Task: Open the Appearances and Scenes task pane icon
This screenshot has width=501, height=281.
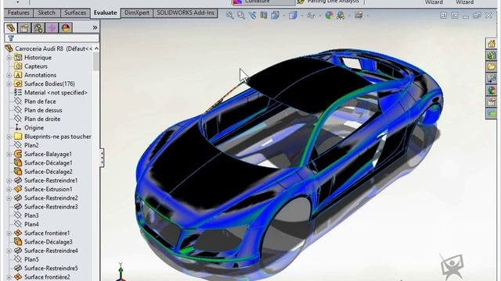Action: (492, 91)
